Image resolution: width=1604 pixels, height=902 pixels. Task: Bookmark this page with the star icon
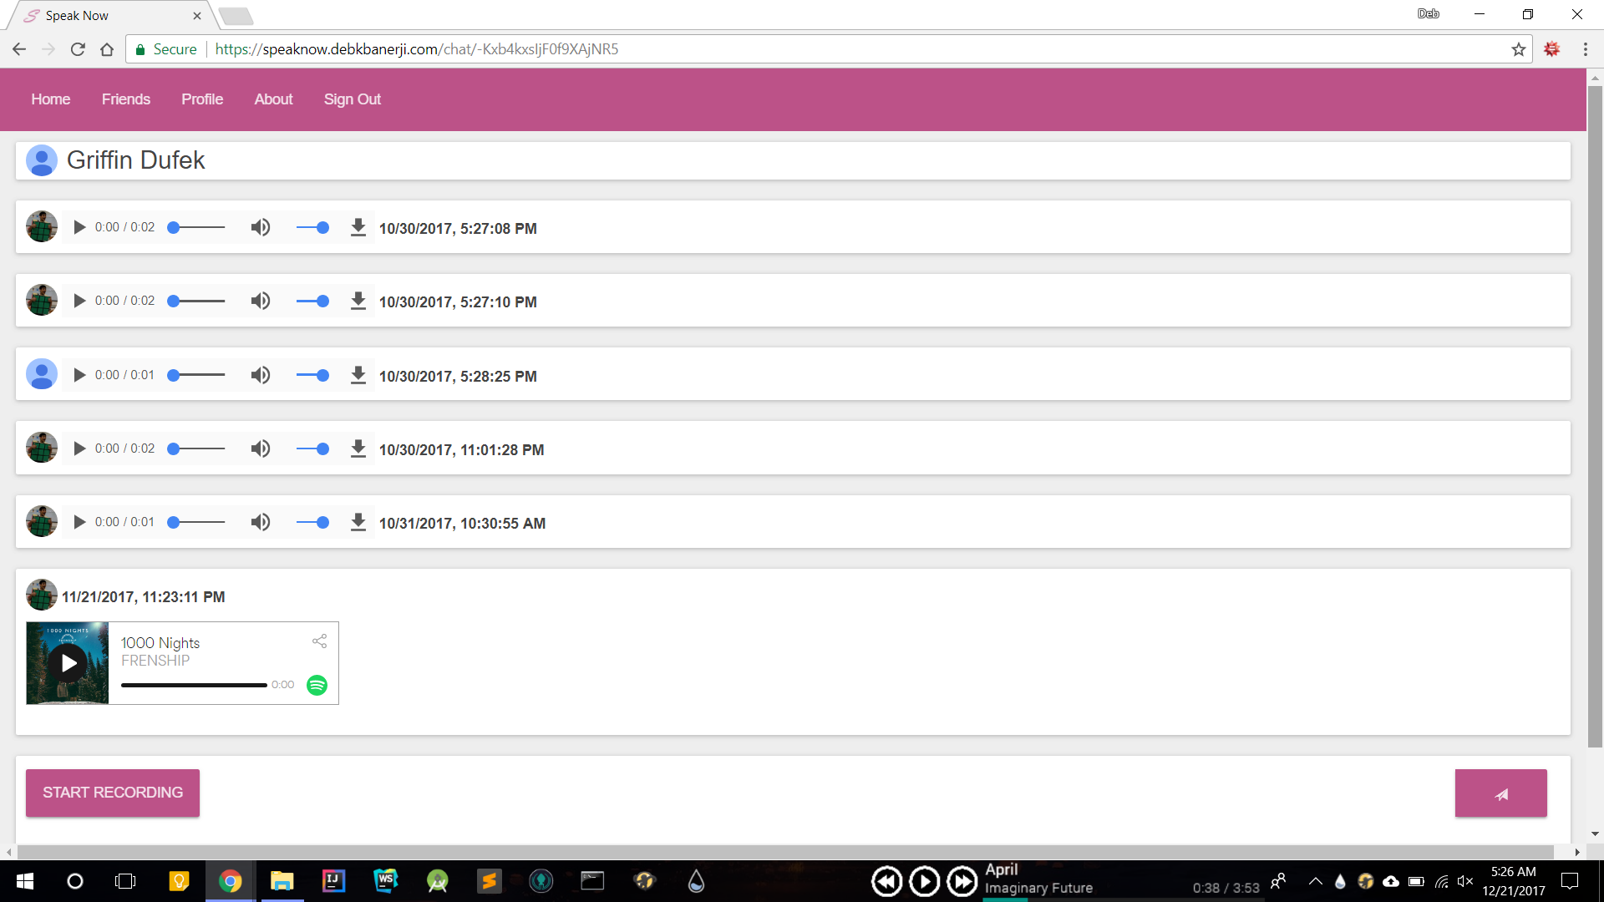coord(1518,49)
